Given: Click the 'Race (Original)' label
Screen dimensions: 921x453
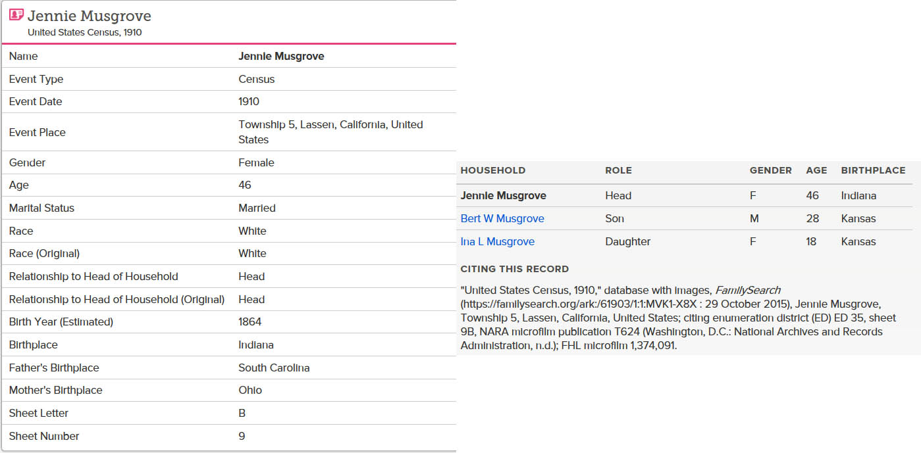Looking at the screenshot, I should (44, 253).
